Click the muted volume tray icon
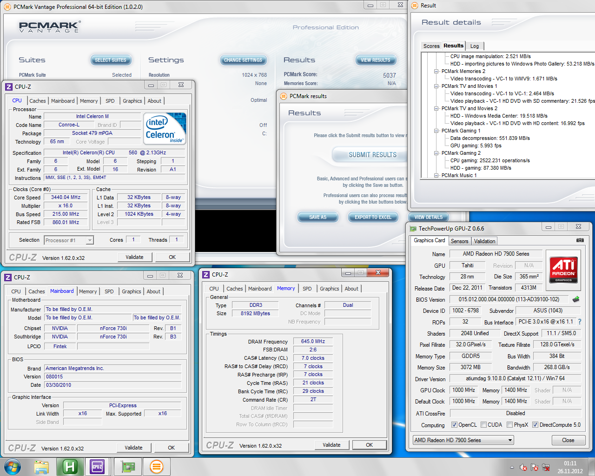 point(523,467)
